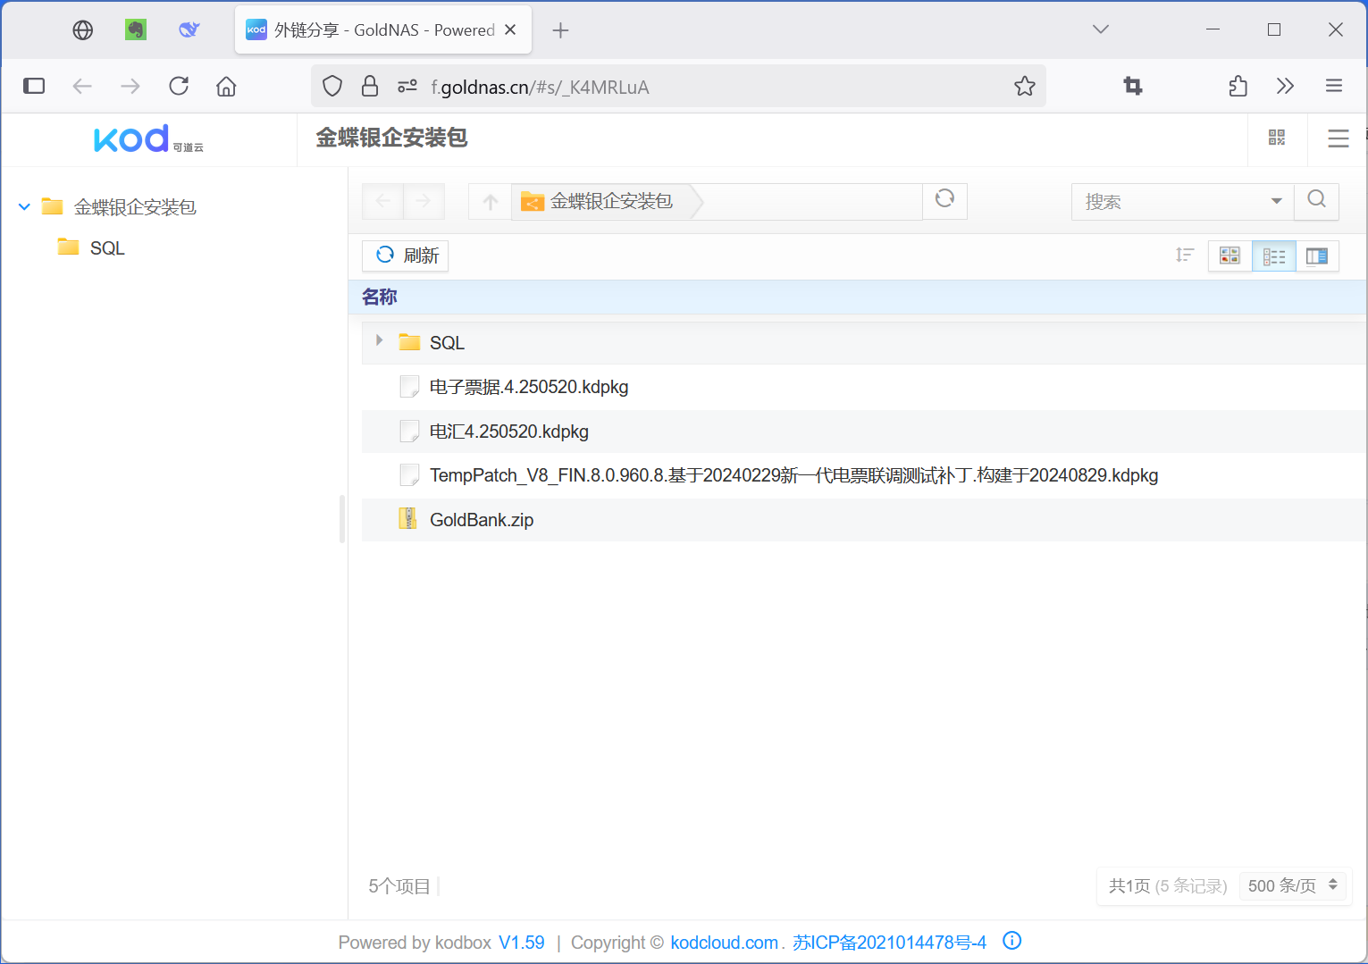Show site security padlock info
1368x964 pixels.
click(x=370, y=86)
